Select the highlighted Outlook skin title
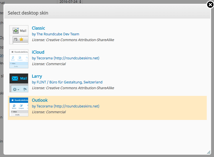Image resolution: width=214 pixels, height=157 pixels. click(40, 100)
